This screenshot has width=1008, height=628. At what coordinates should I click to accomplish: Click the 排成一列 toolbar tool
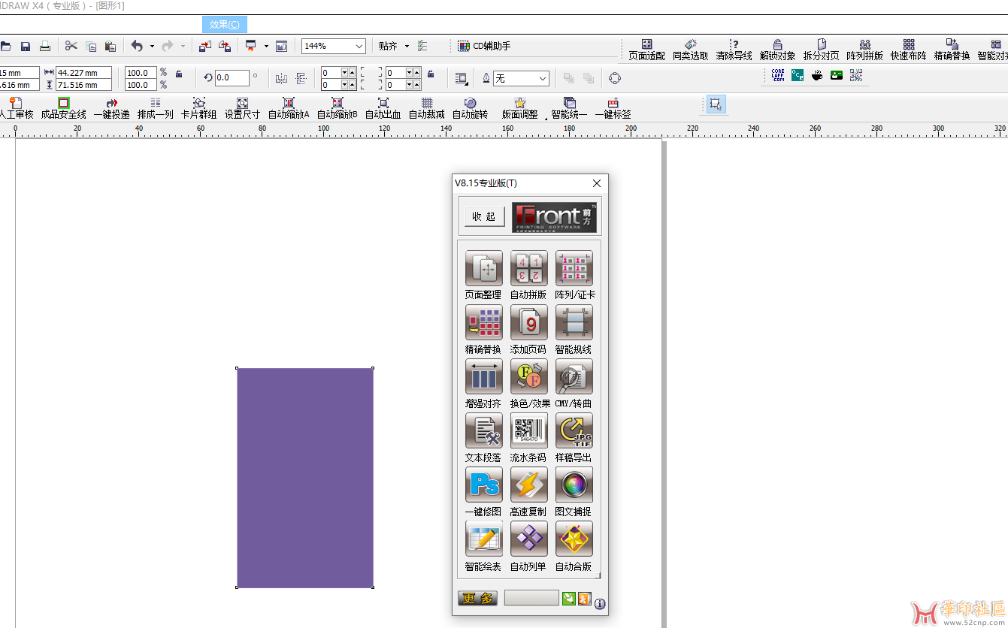pyautogui.click(x=155, y=108)
